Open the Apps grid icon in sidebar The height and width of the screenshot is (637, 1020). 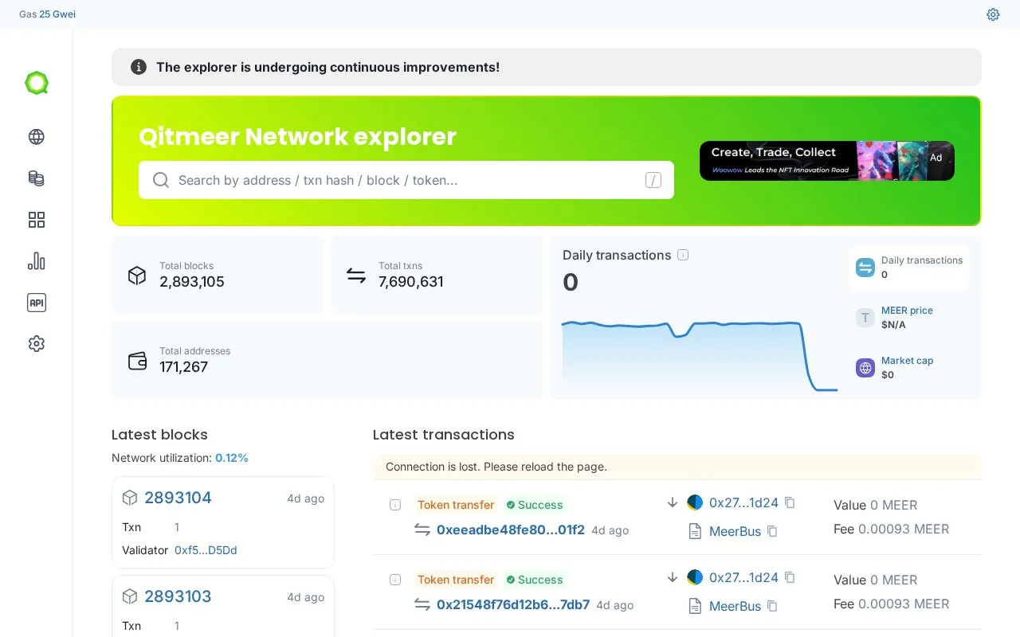pos(37,220)
